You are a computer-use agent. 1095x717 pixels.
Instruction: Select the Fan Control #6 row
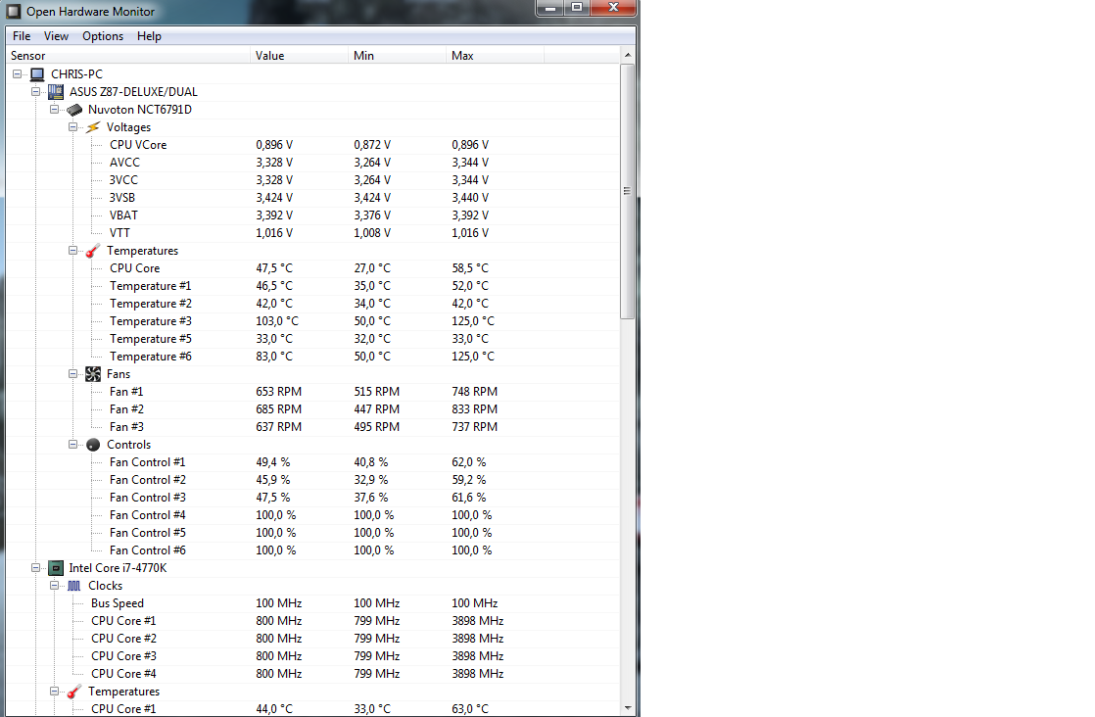312,550
